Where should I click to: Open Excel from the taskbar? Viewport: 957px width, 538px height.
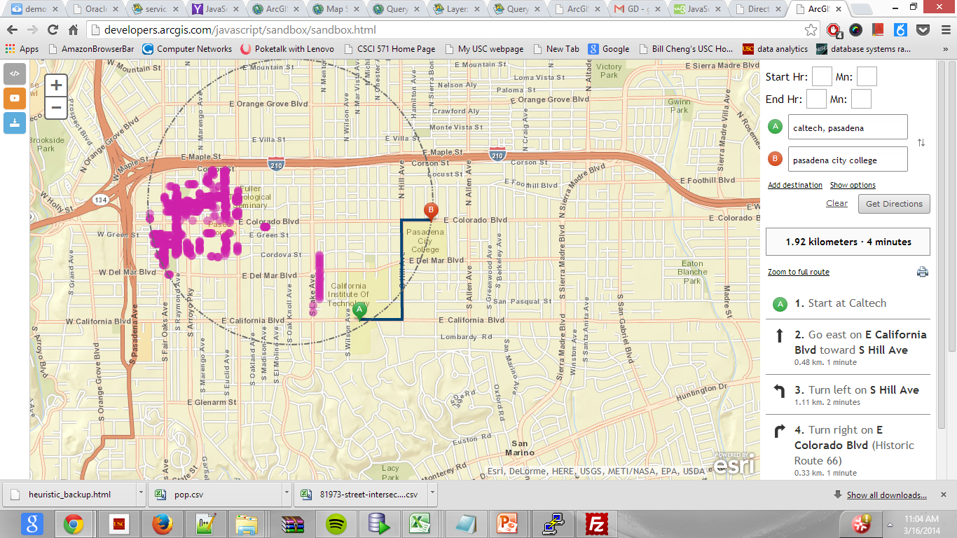[420, 523]
